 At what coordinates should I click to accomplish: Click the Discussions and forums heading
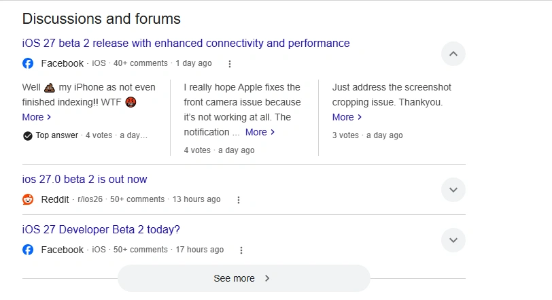(x=101, y=18)
